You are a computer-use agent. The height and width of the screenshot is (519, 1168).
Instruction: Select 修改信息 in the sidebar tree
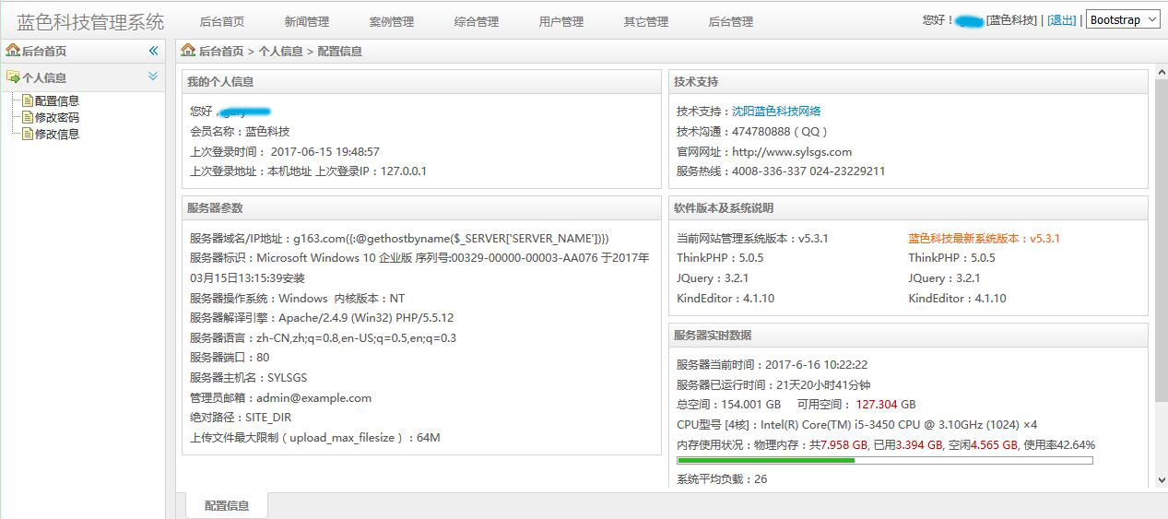pos(57,134)
